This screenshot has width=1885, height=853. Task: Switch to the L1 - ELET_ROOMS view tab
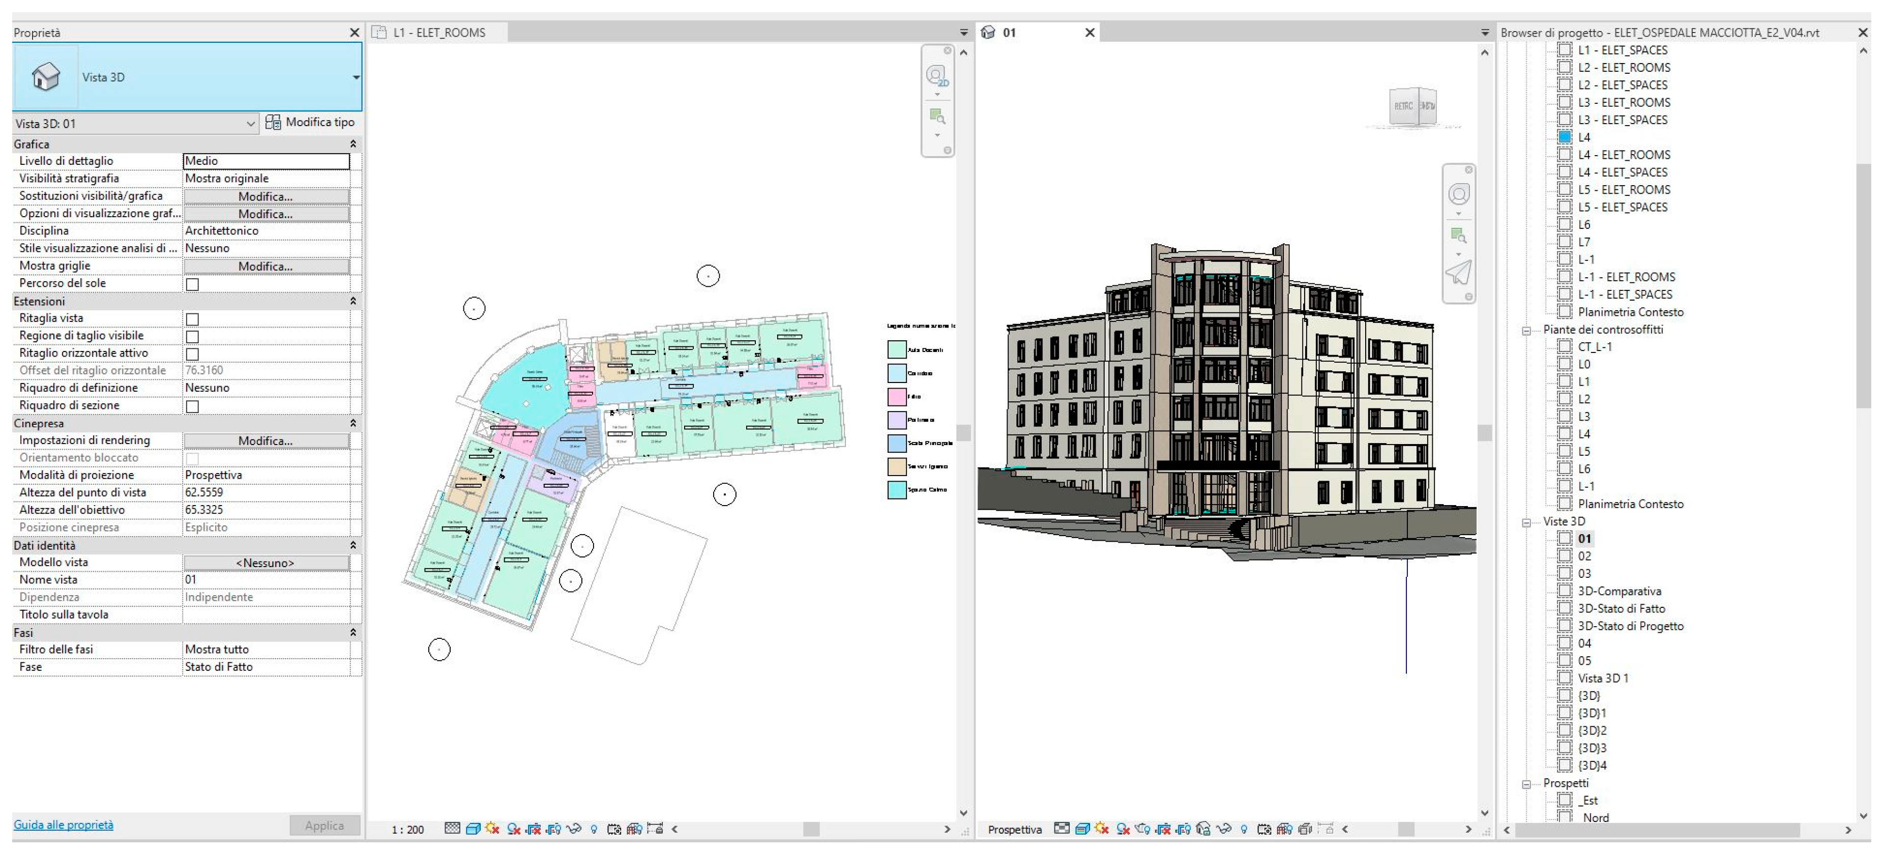(439, 32)
